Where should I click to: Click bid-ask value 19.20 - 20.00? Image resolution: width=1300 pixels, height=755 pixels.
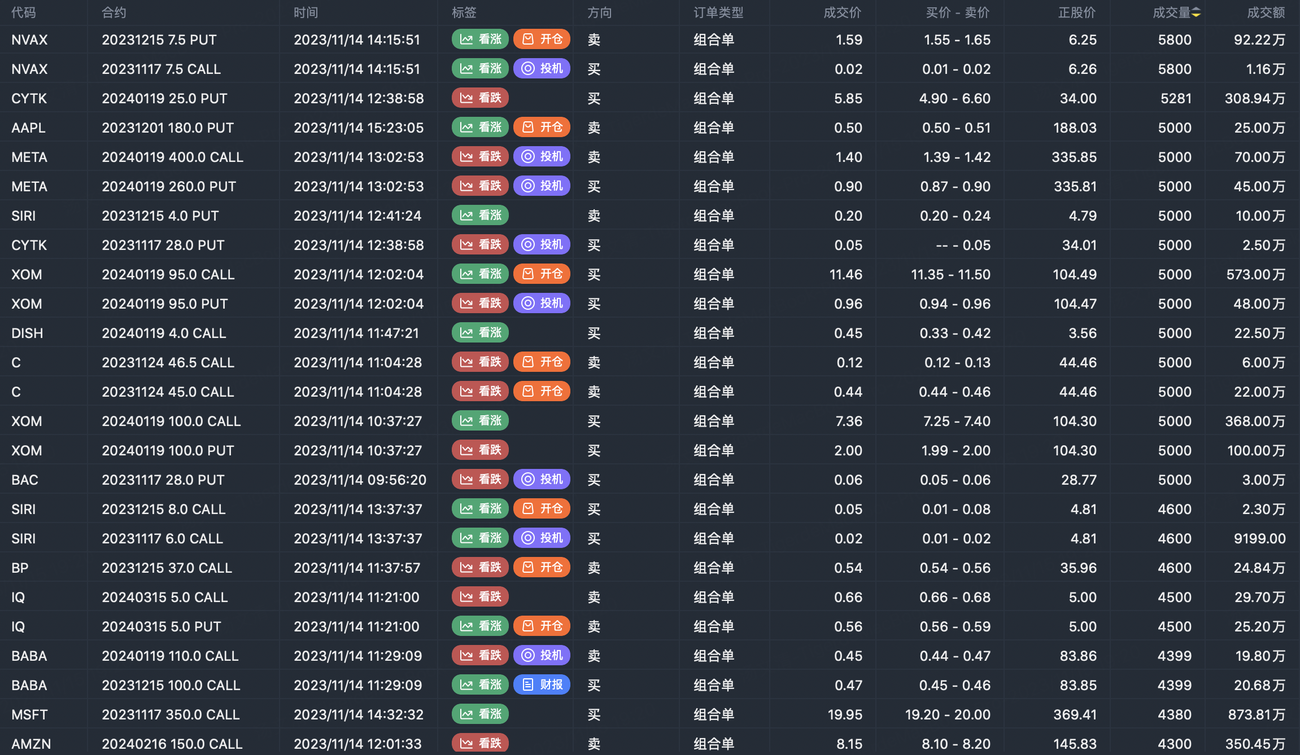[x=948, y=714]
